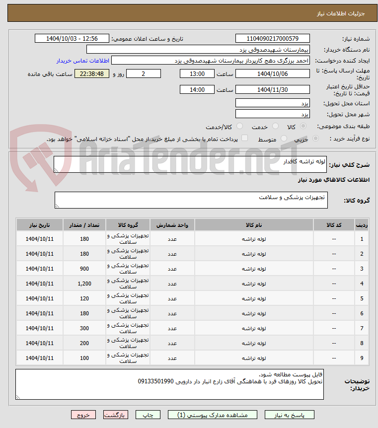Image resolution: width=378 pixels, height=428 pixels.
Task: Click quantity 200 in row 8
Action: pyautogui.click(x=84, y=343)
